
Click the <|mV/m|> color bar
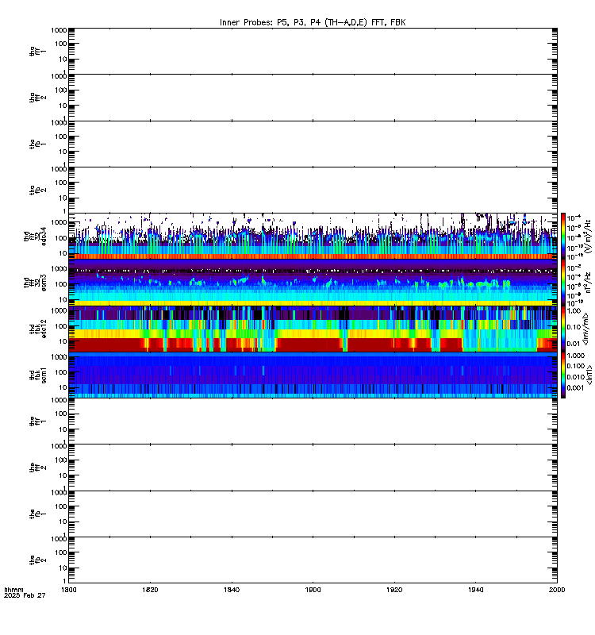coord(563,329)
